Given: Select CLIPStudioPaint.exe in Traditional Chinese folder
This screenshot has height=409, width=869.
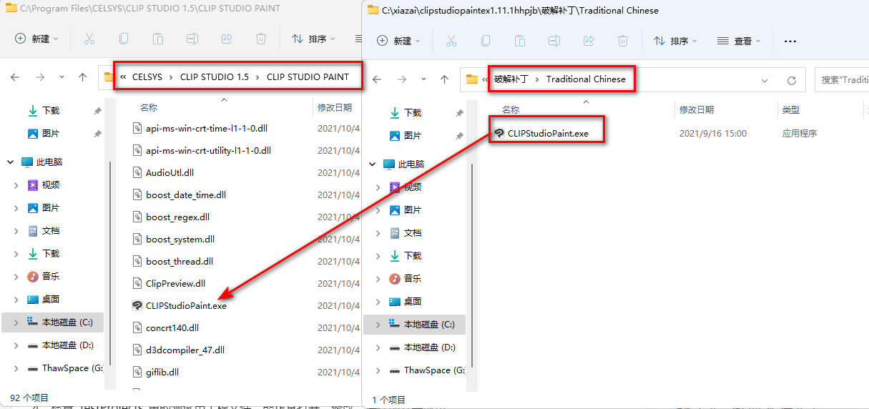Looking at the screenshot, I should click(548, 133).
